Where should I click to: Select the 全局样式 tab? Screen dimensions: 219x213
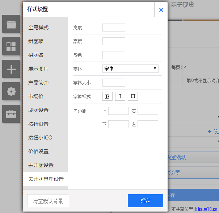(38, 28)
